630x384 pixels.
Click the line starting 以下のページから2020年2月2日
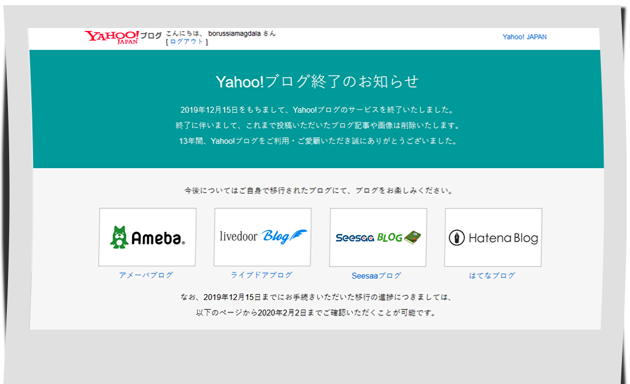point(317,313)
